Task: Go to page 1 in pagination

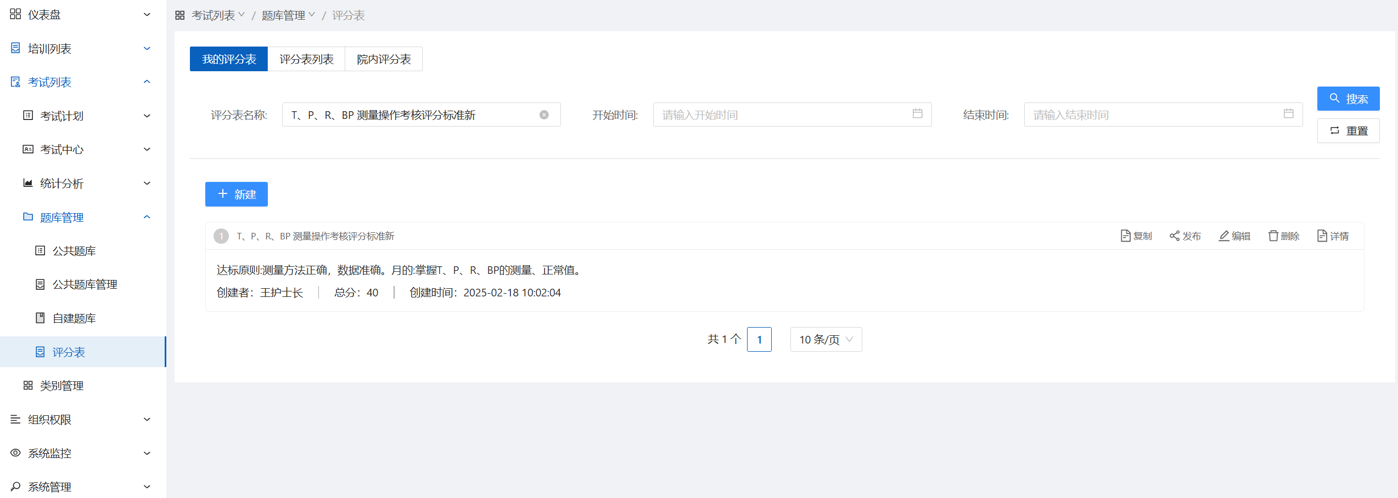Action: (x=759, y=340)
